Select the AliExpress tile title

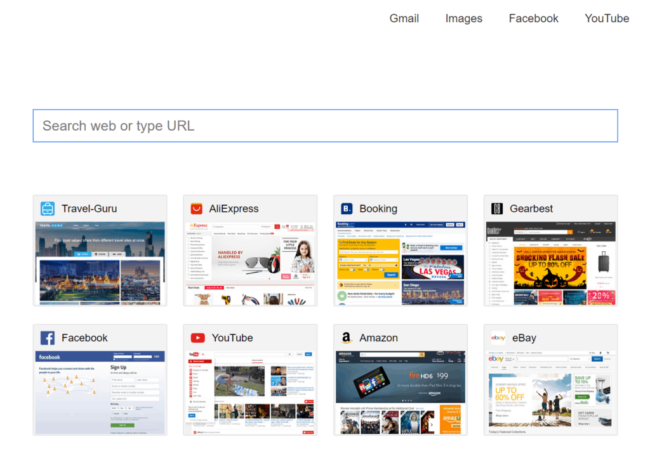coord(234,209)
